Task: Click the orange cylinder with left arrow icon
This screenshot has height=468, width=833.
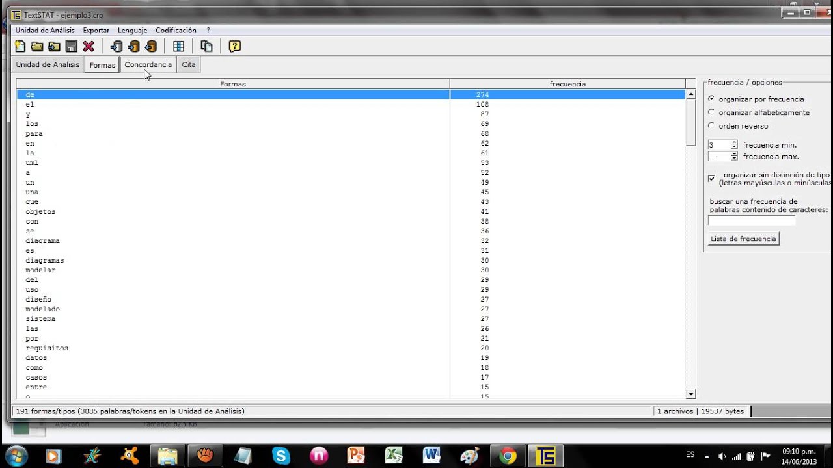Action: [x=151, y=46]
